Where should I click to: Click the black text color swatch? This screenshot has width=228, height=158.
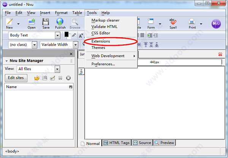click(66, 35)
